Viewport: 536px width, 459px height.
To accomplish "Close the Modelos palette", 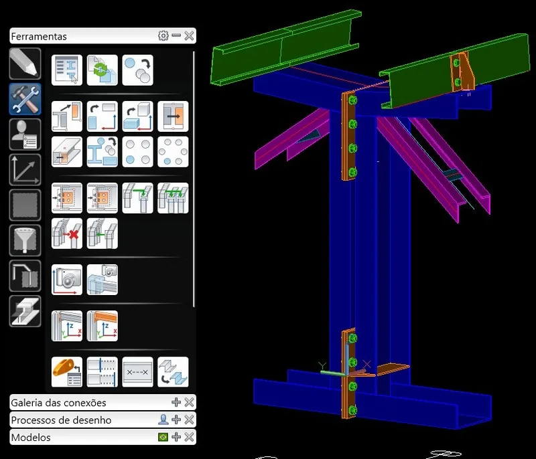I will 189,437.
